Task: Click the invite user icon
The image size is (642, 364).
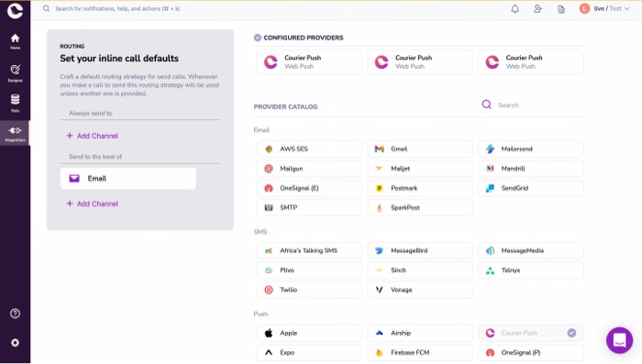Action: pyautogui.click(x=538, y=8)
